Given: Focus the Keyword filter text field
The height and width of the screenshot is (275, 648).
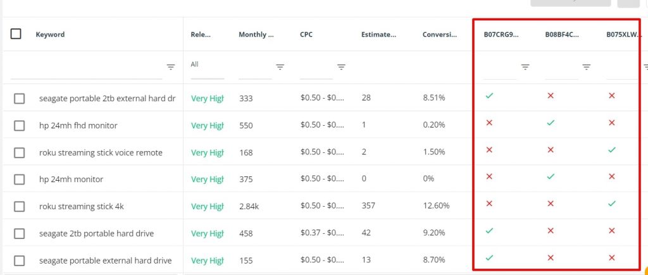Looking at the screenshot, I should coord(86,70).
